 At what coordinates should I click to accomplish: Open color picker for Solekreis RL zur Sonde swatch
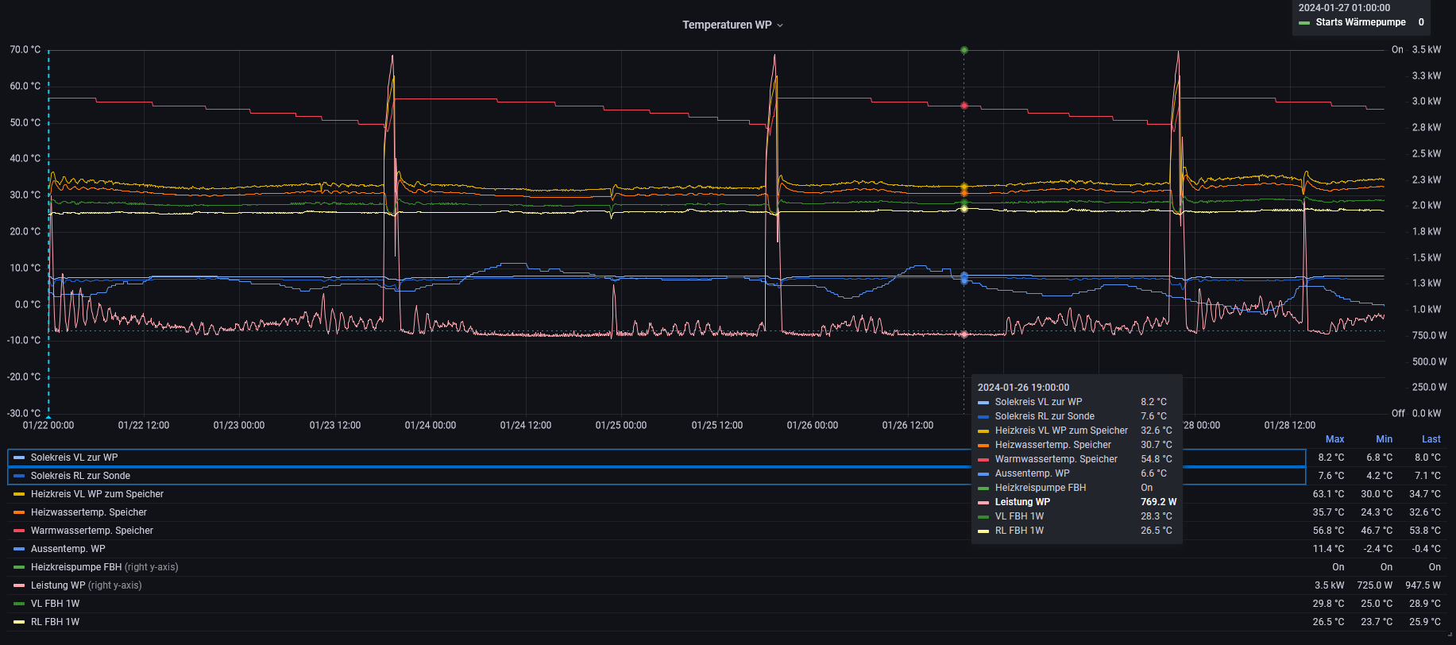coord(19,476)
